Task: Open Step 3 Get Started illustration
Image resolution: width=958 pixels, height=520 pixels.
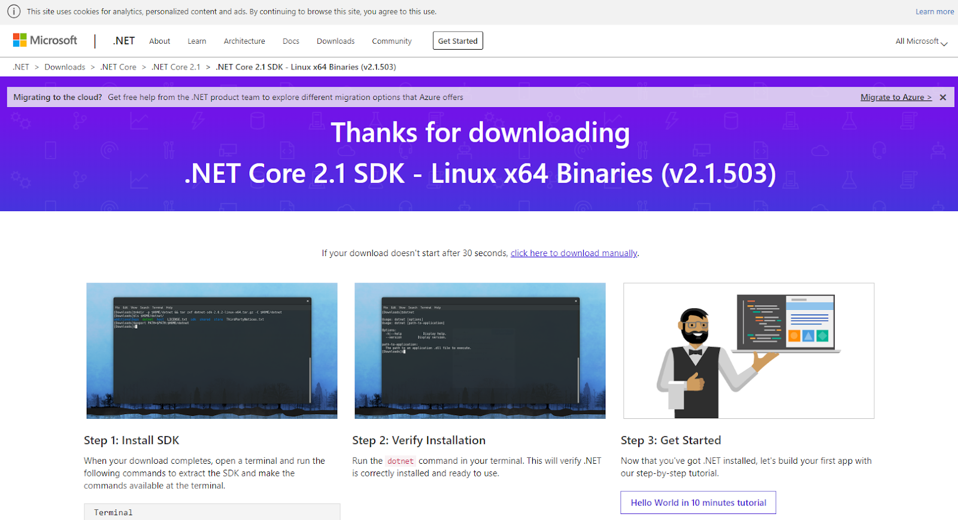Action: (748, 351)
